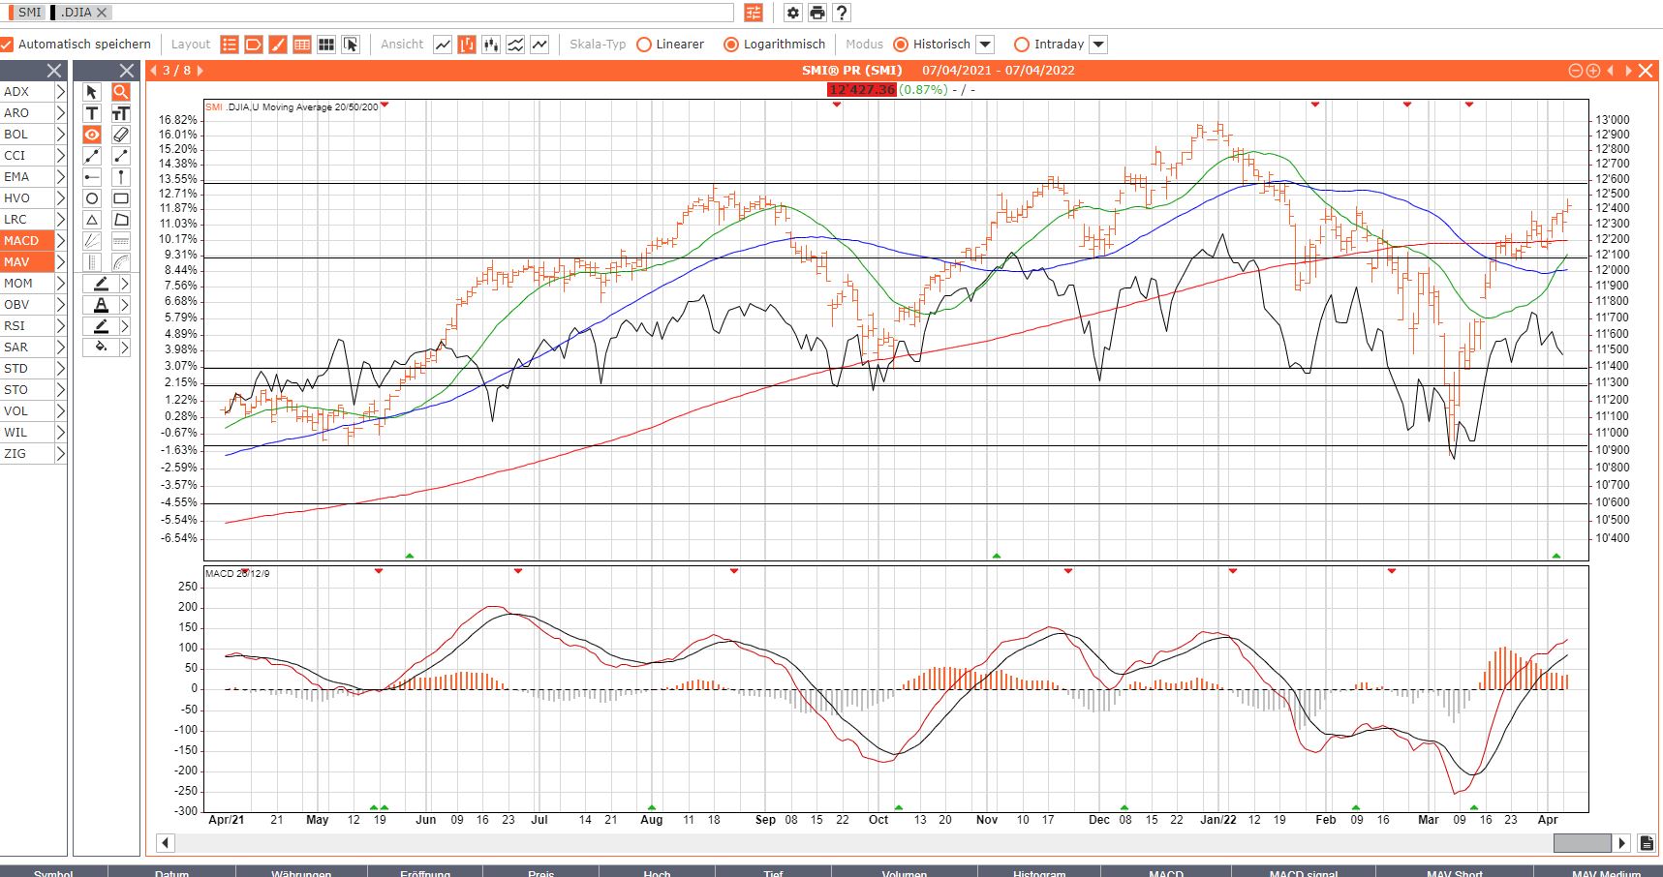Open the fill color paint bucket picker

(x=101, y=348)
